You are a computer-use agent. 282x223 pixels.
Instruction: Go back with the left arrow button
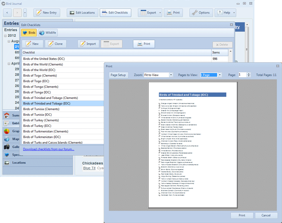click(7, 13)
